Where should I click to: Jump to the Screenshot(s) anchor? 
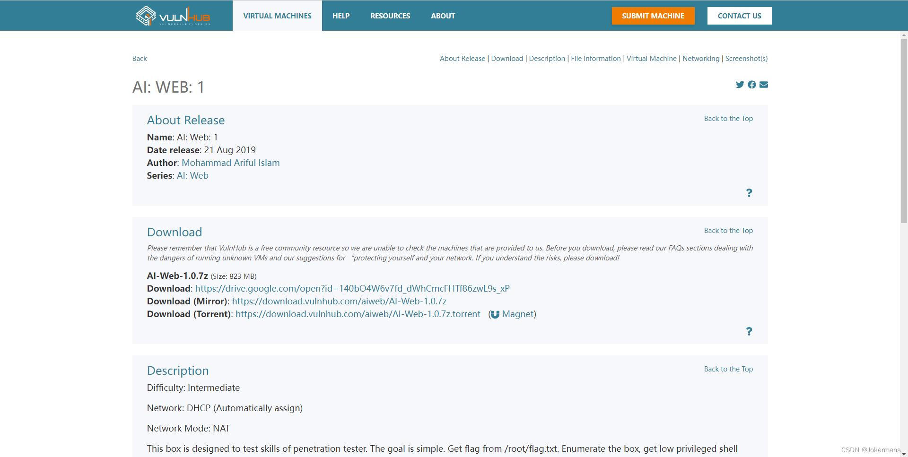[746, 59]
